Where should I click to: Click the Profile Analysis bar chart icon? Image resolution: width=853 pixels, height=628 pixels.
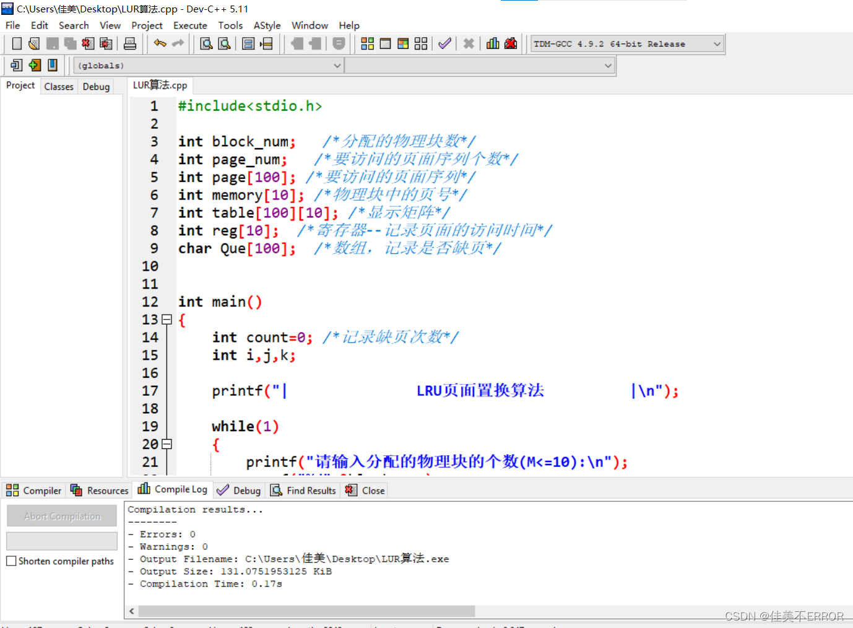coord(493,43)
